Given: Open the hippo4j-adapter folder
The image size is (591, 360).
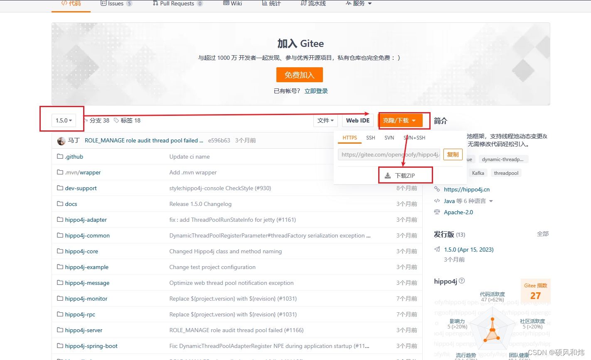Looking at the screenshot, I should pyautogui.click(x=86, y=220).
